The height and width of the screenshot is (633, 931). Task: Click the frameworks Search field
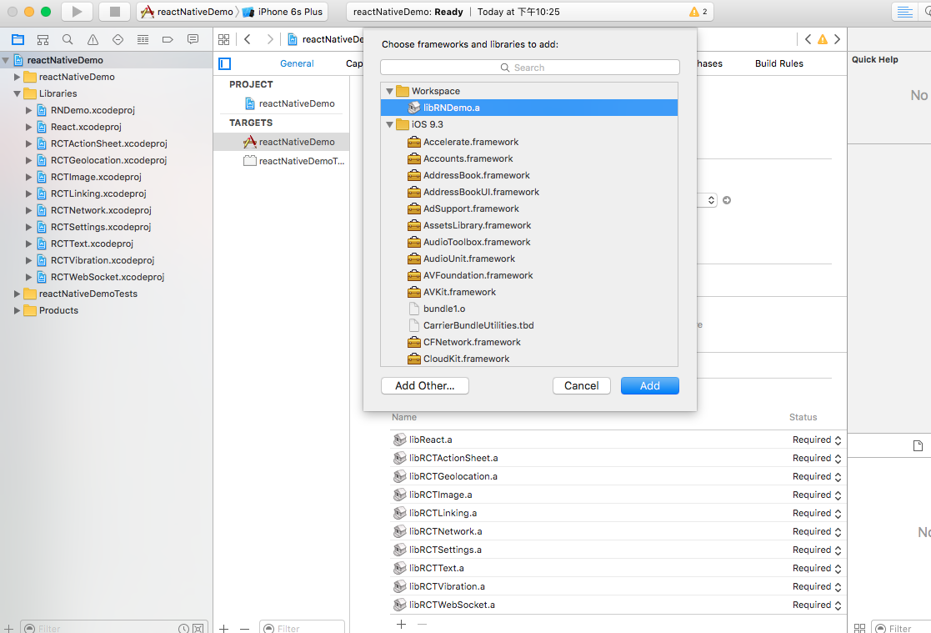pos(529,68)
